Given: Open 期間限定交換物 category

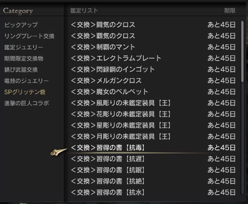Looking at the screenshot, I should pos(24,59).
